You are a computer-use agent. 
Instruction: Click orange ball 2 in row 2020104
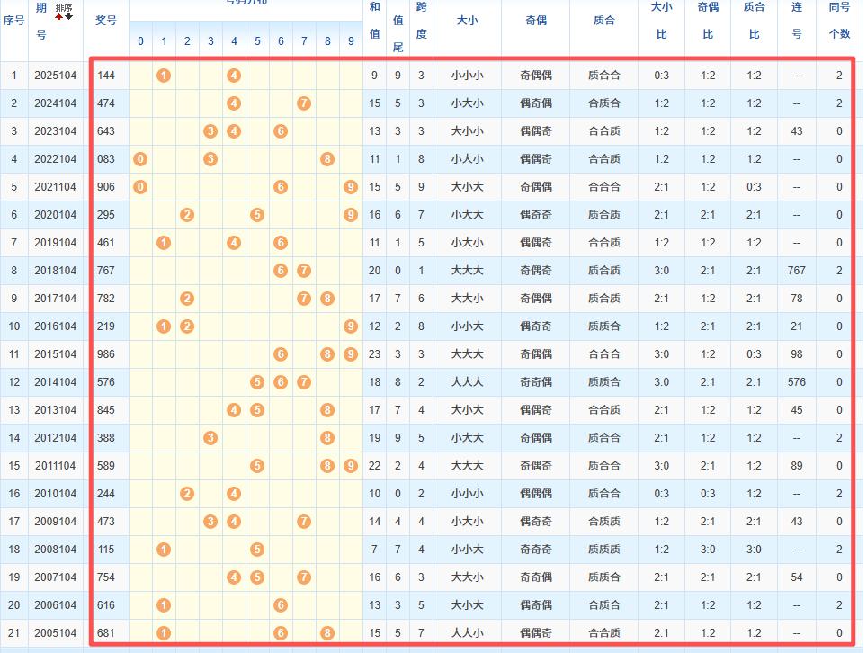pos(187,215)
